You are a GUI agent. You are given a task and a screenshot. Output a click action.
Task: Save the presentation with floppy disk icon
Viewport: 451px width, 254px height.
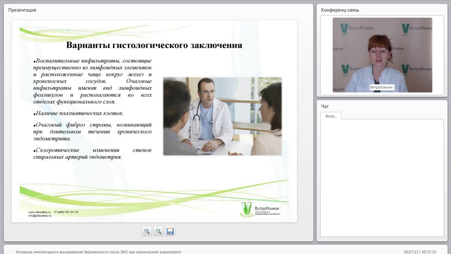click(170, 231)
